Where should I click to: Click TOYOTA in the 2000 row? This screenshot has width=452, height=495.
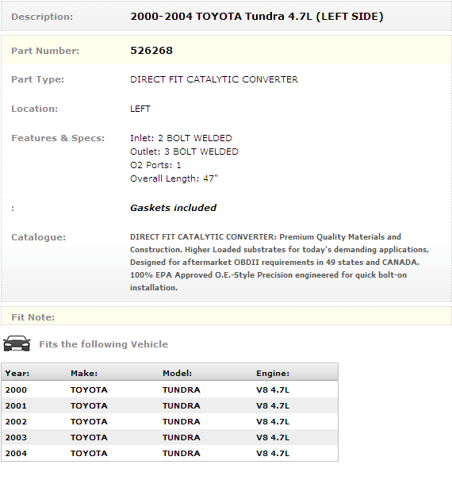[89, 390]
